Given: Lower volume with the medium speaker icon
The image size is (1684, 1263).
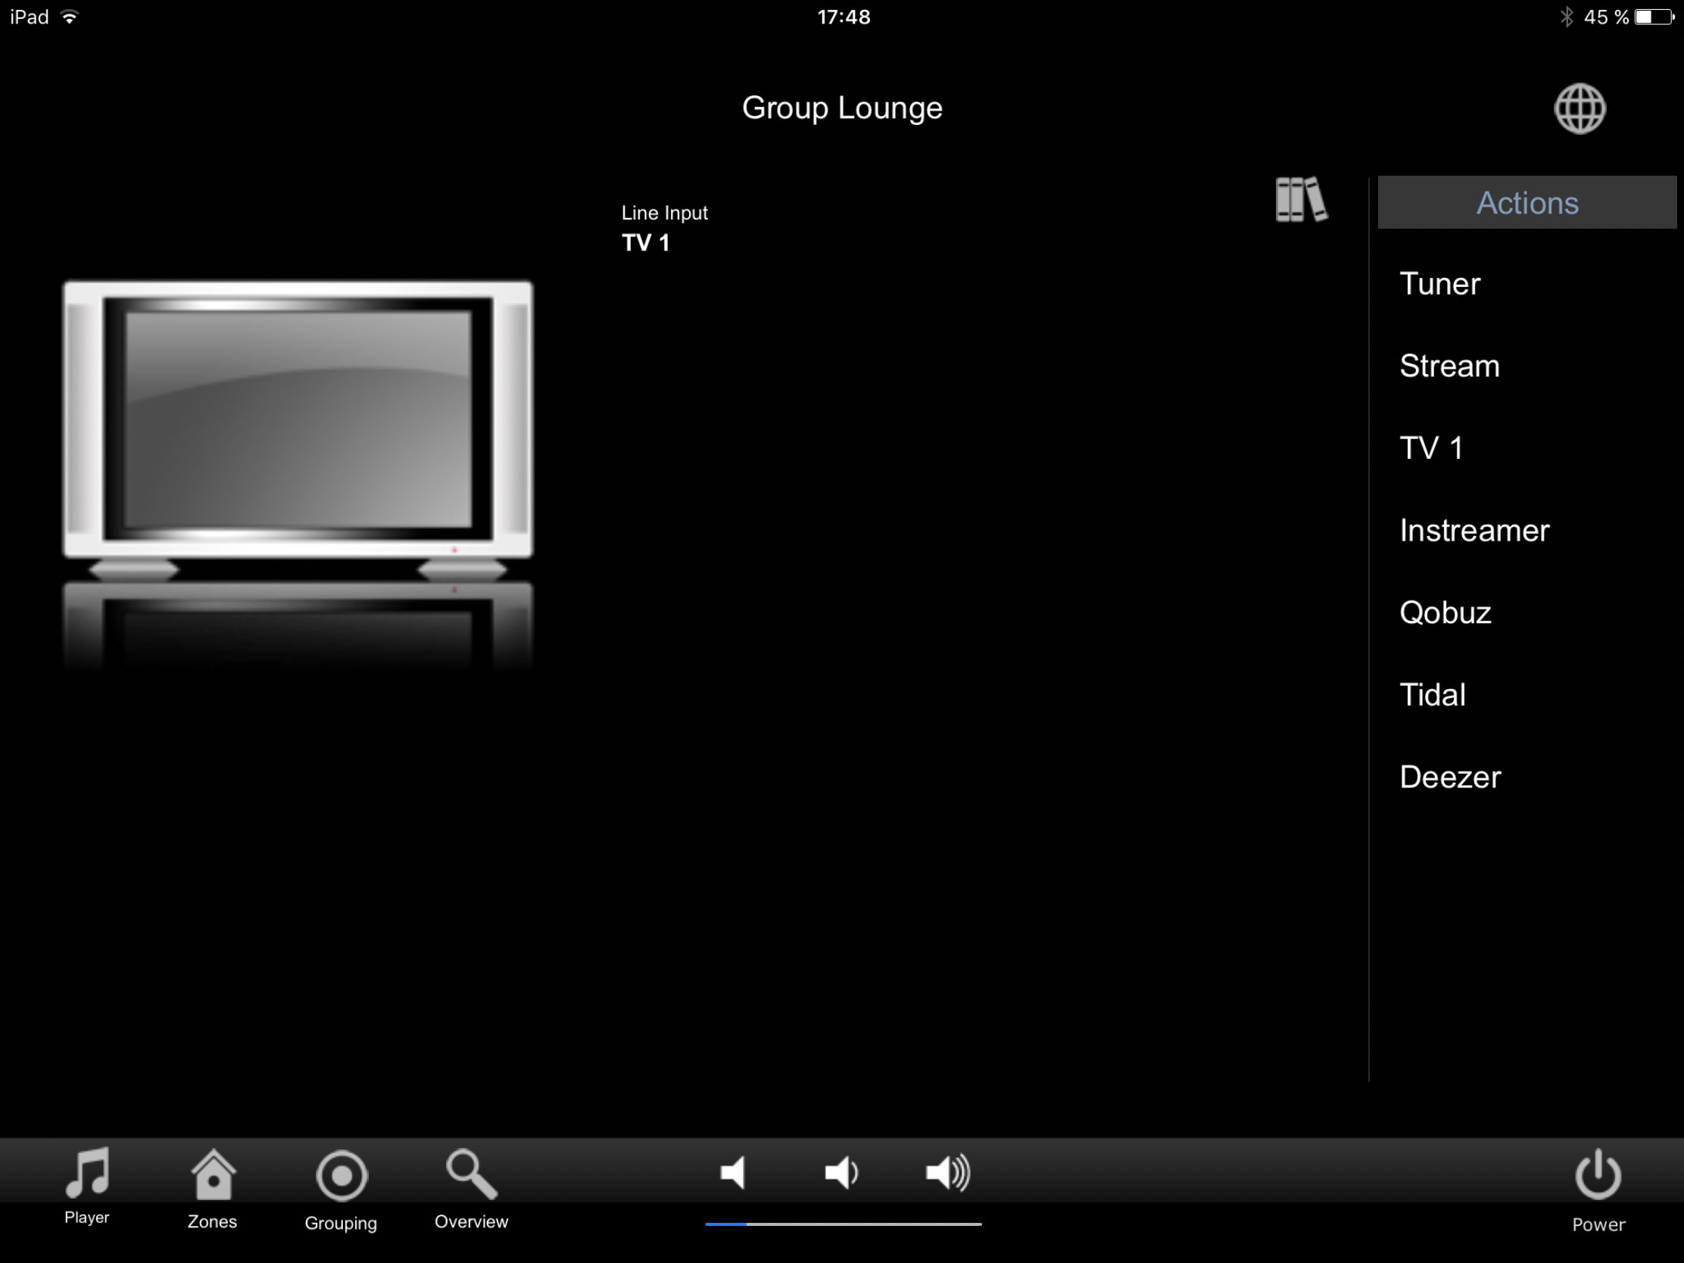Looking at the screenshot, I should click(x=841, y=1172).
